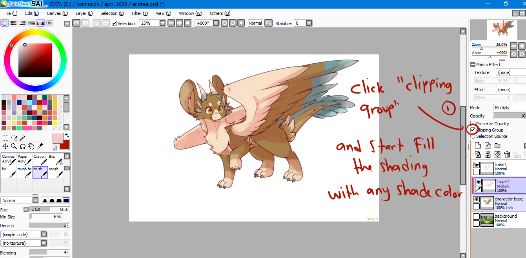Open the rotation angle dropdown

click(216, 23)
